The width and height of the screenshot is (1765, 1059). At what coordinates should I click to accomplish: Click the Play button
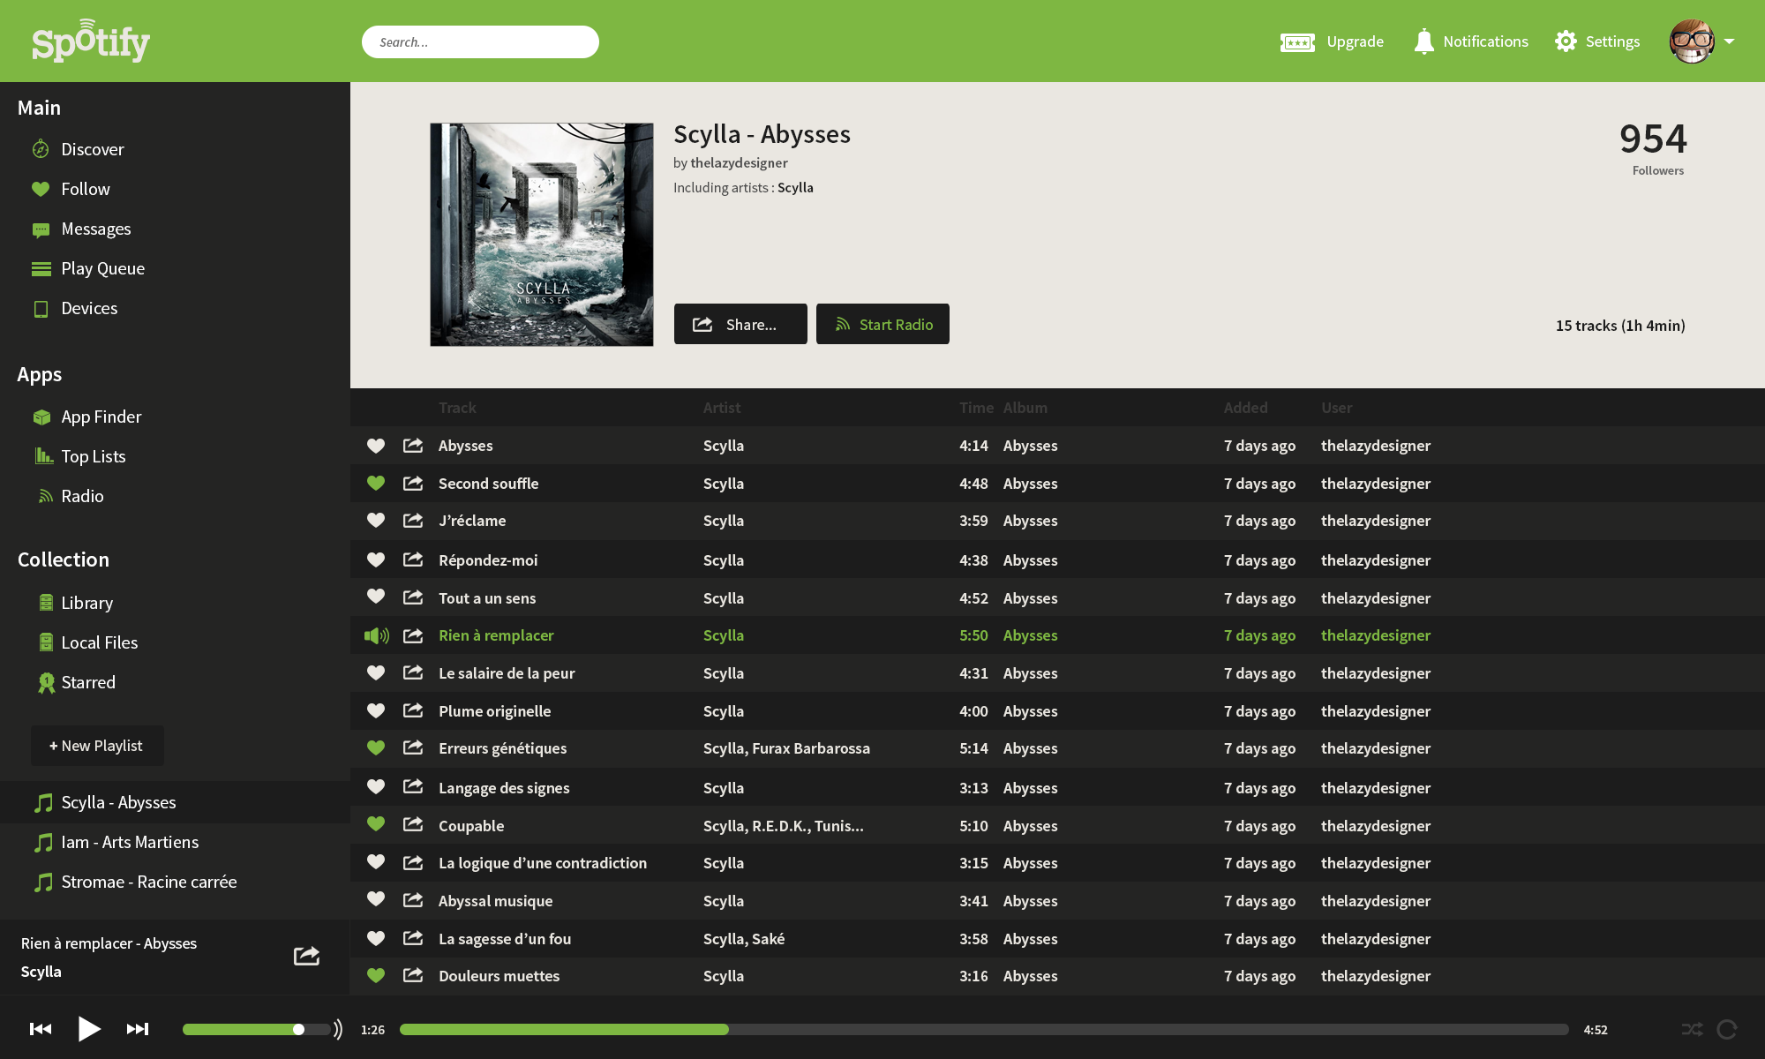89,1029
